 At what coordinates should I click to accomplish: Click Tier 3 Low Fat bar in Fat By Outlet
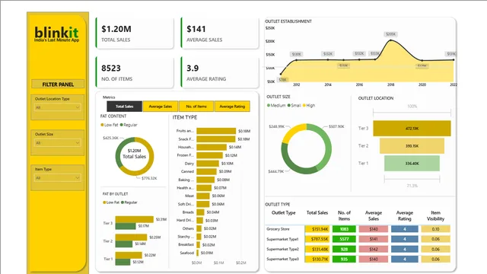click(135, 219)
